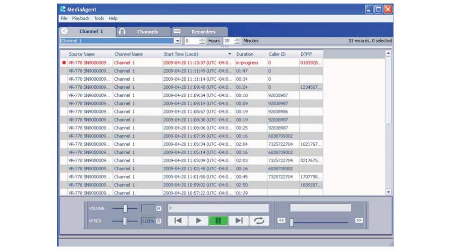Sort by Caller ID column header
The image size is (449, 252).
(283, 54)
